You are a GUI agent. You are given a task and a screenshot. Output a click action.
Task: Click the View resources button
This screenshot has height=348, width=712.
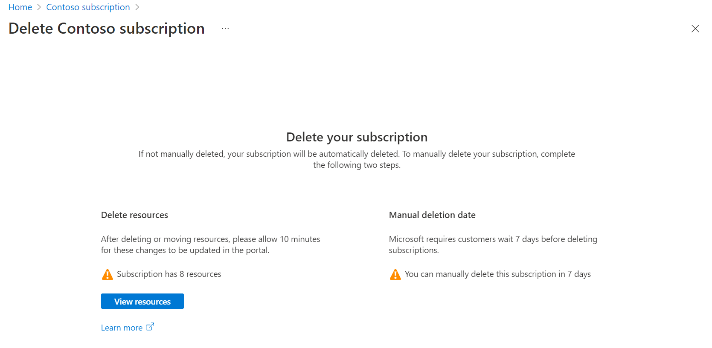(142, 301)
